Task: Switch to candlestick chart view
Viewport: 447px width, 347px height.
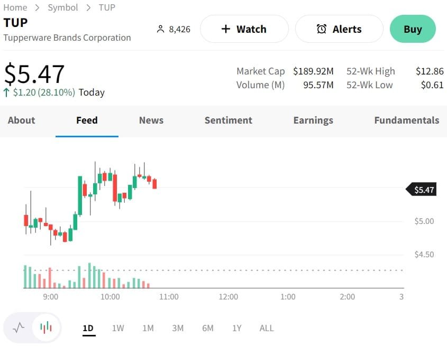Action: pos(46,328)
